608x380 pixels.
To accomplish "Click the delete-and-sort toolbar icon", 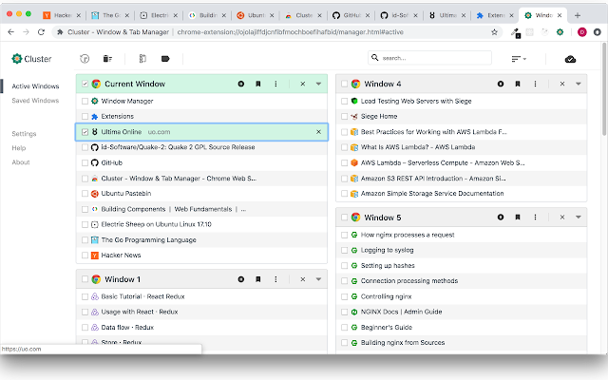I will coord(107,59).
